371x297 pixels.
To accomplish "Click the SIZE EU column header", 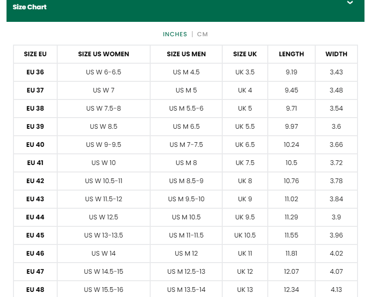I will pyautogui.click(x=35, y=54).
